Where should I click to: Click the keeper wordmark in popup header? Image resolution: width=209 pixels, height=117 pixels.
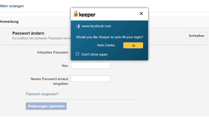(x=87, y=14)
